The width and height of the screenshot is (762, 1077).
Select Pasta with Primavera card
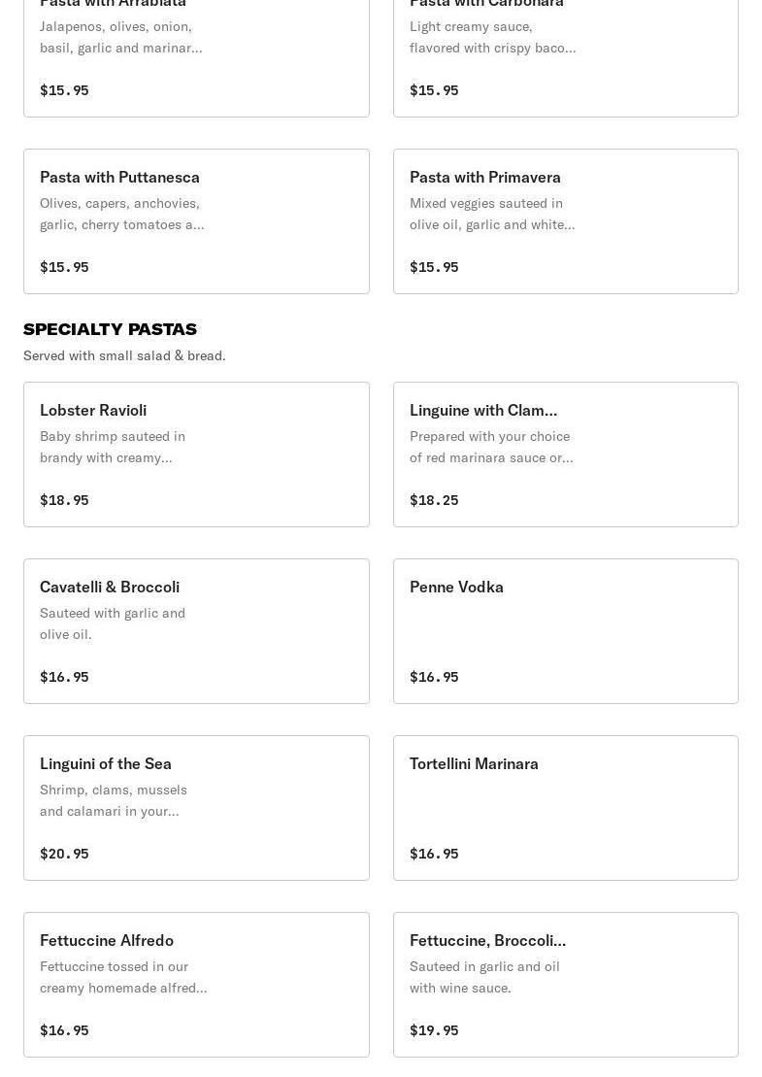565,220
